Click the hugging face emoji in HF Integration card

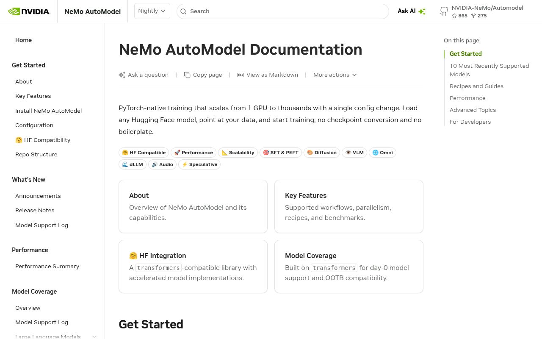[133, 256]
